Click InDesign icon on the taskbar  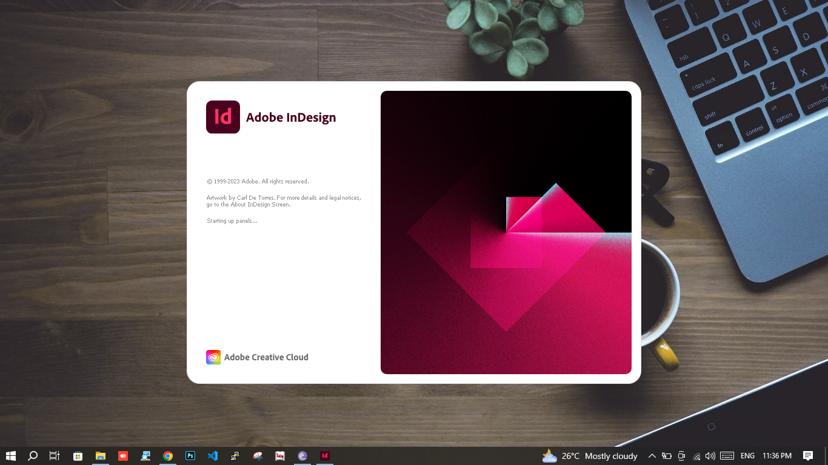pos(325,456)
